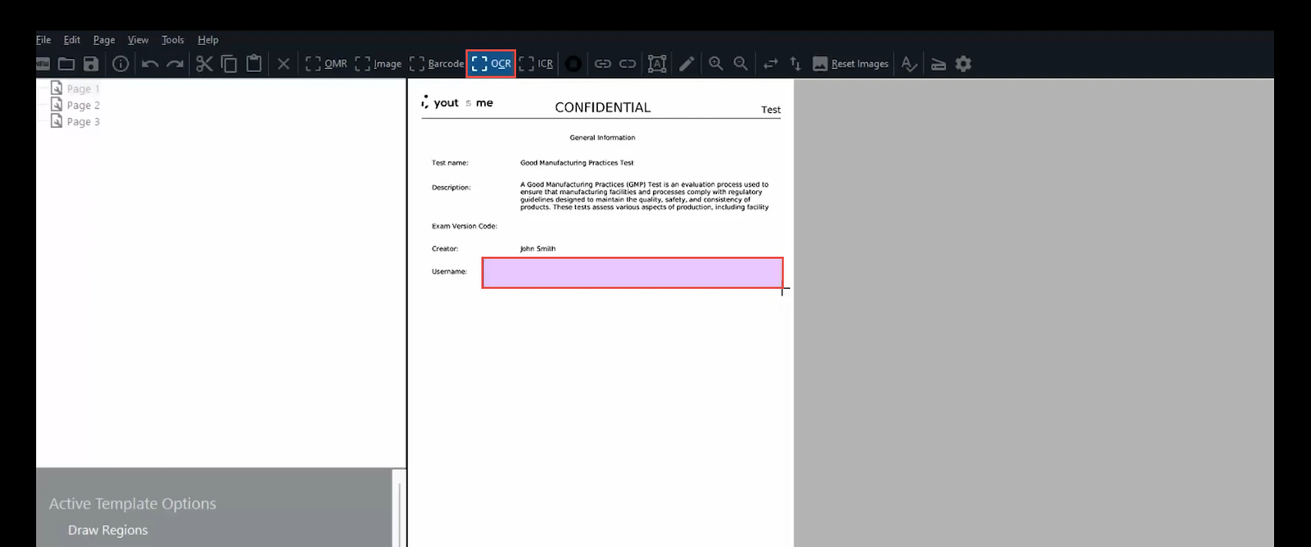Image resolution: width=1311 pixels, height=547 pixels.
Task: Undo the last action
Action: pos(150,64)
